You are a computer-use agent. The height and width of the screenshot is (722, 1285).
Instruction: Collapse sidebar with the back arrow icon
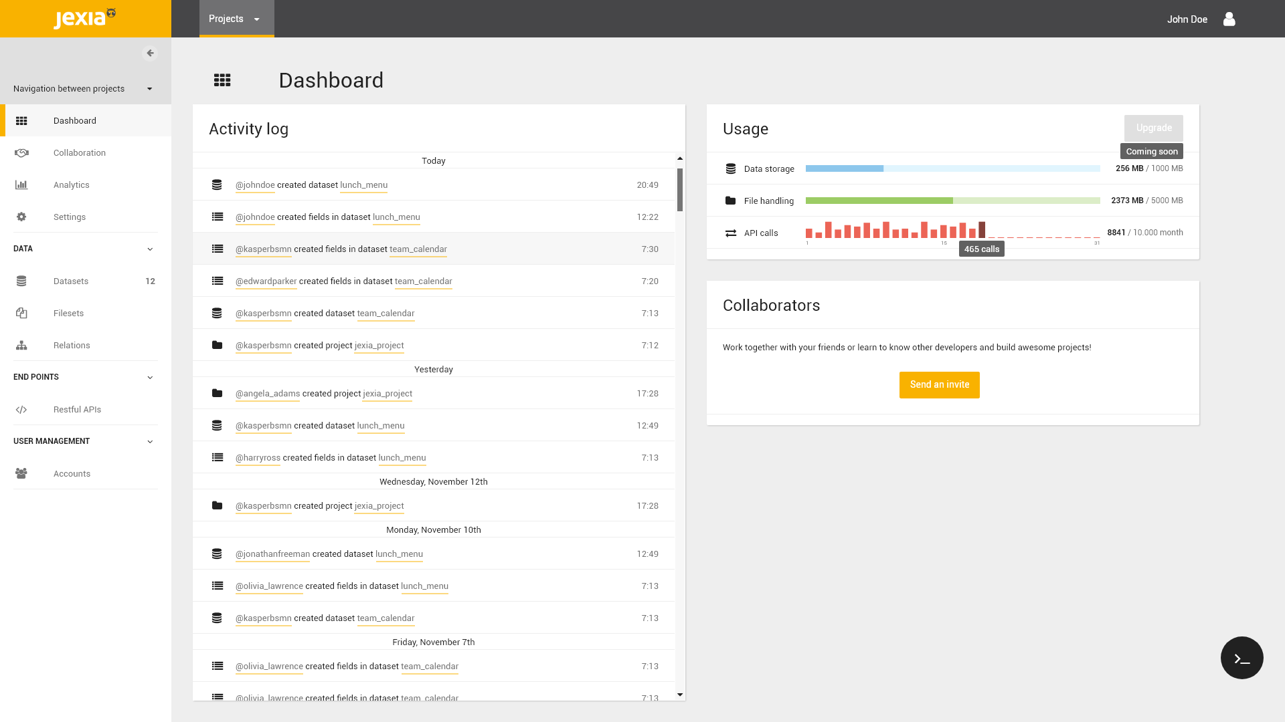tap(150, 53)
